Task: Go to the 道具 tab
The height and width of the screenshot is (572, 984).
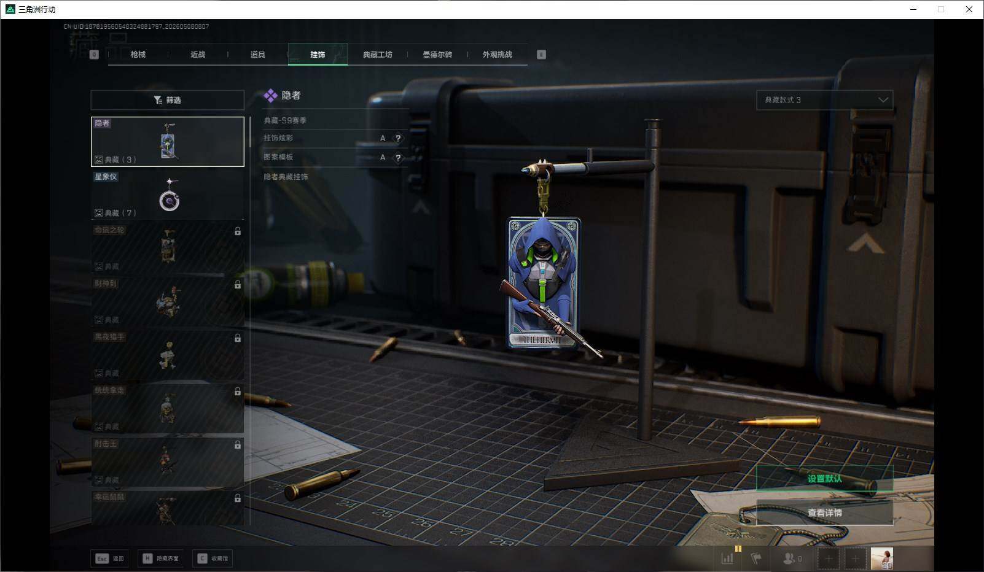Action: [258, 55]
